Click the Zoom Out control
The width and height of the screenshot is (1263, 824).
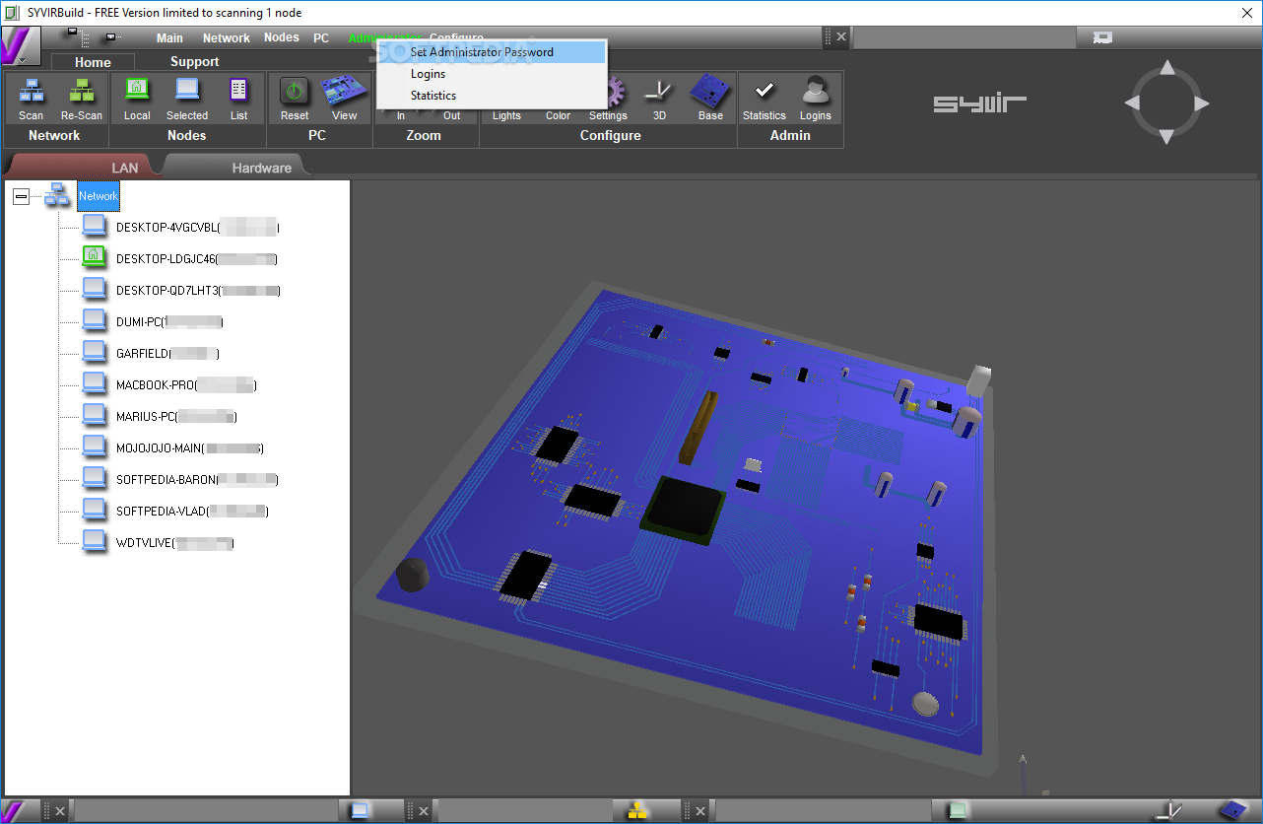point(451,115)
